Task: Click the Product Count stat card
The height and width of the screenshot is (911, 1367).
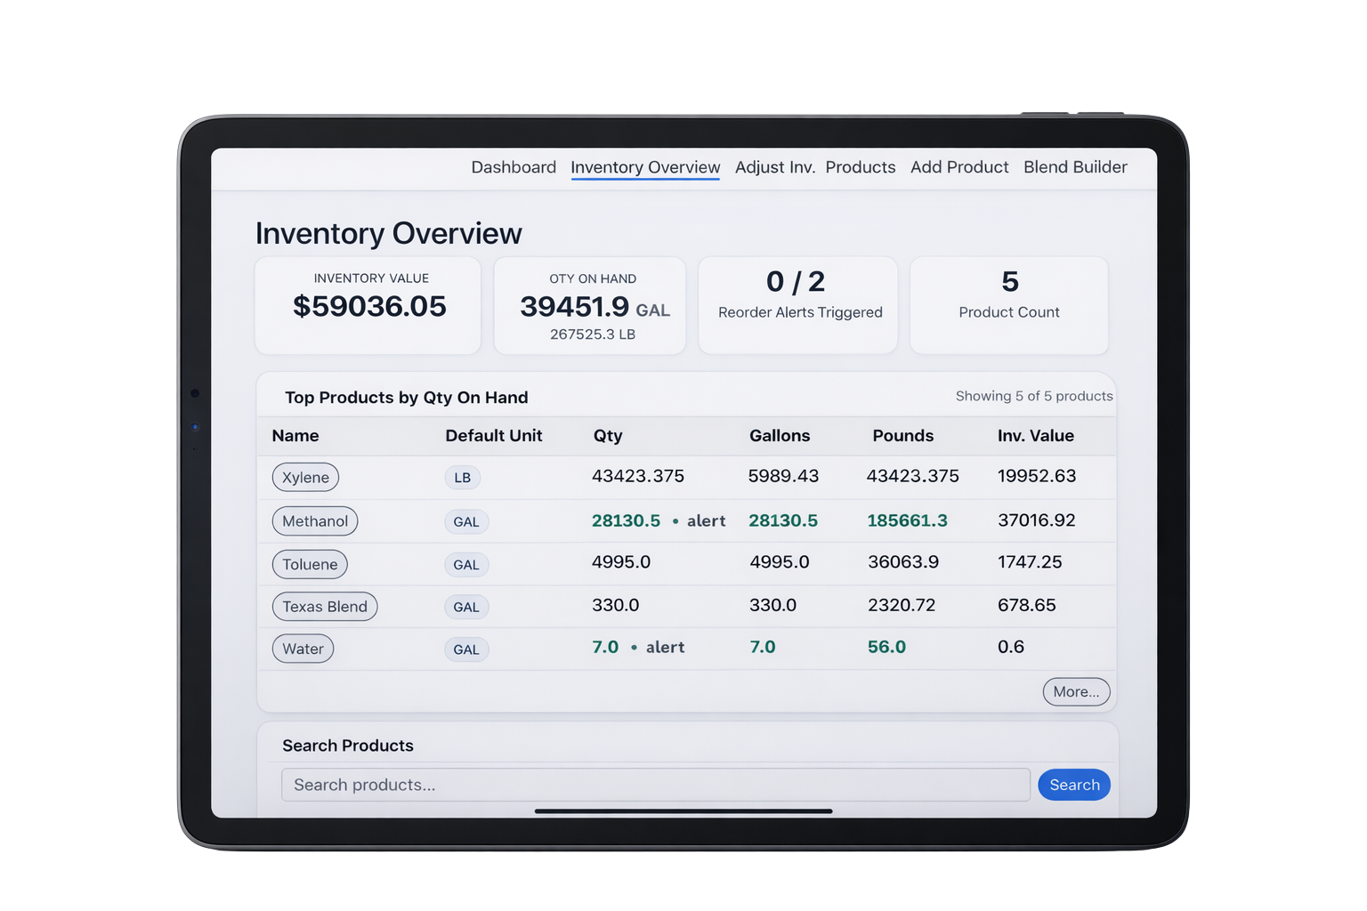Action: (1008, 305)
